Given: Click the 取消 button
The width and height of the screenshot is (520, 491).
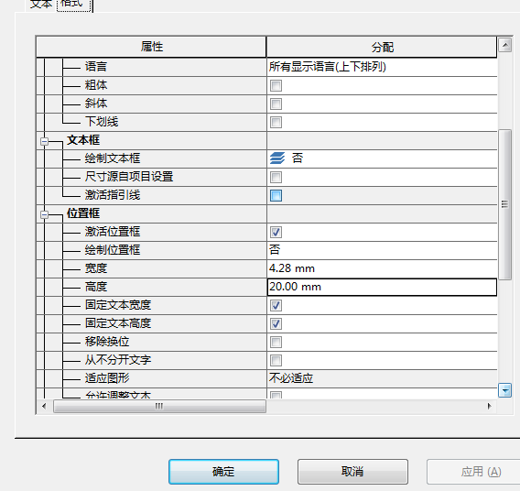Looking at the screenshot, I should (x=352, y=472).
